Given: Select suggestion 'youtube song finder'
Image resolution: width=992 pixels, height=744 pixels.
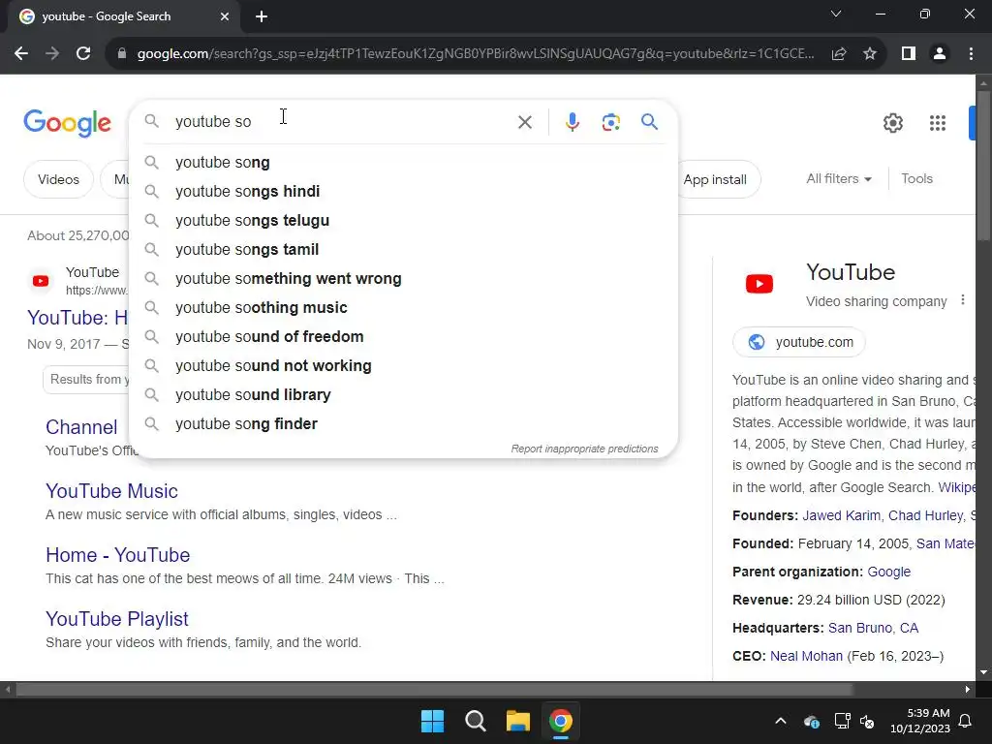Looking at the screenshot, I should pos(404,424).
